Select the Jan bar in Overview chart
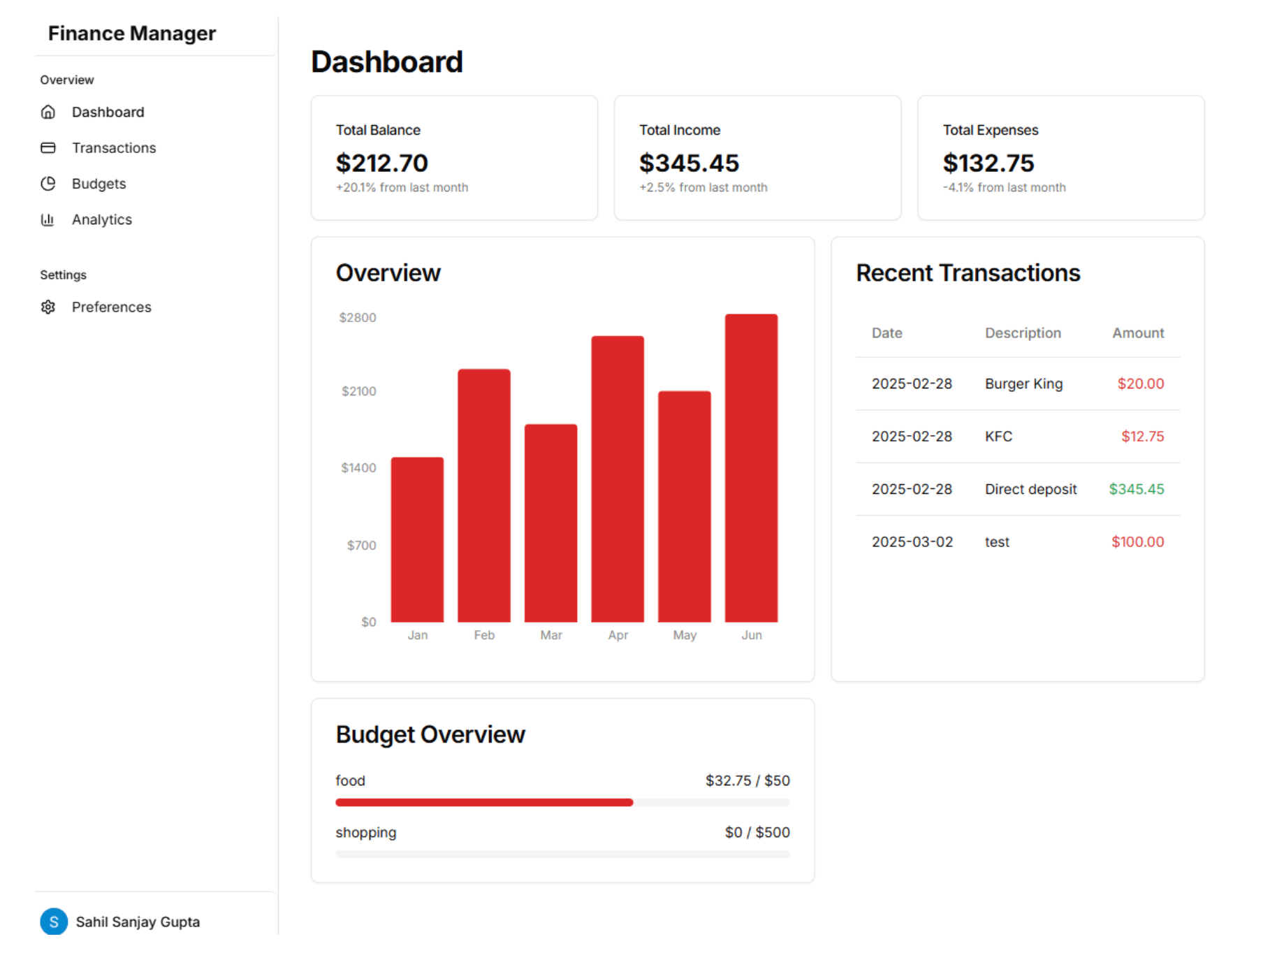1284x953 pixels. coord(417,539)
